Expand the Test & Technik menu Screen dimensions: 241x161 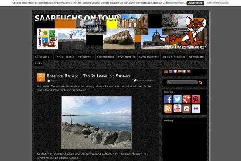pos(64,57)
